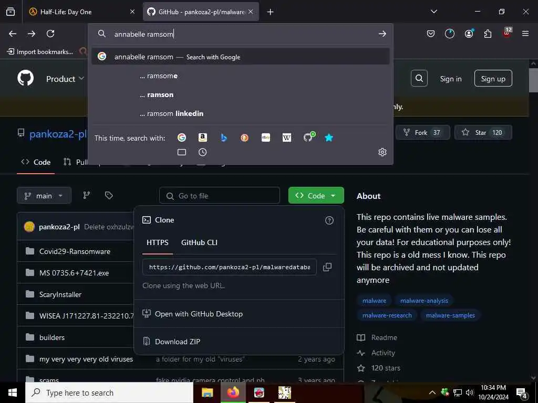Open the repository Code tab

click(36, 162)
